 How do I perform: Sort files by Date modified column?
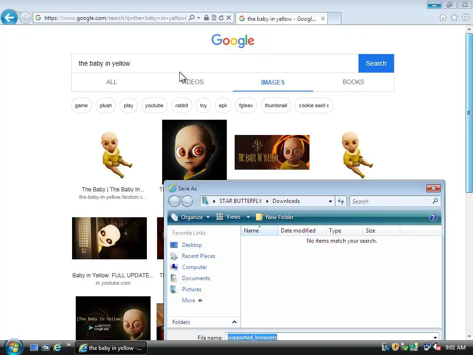tap(302, 231)
